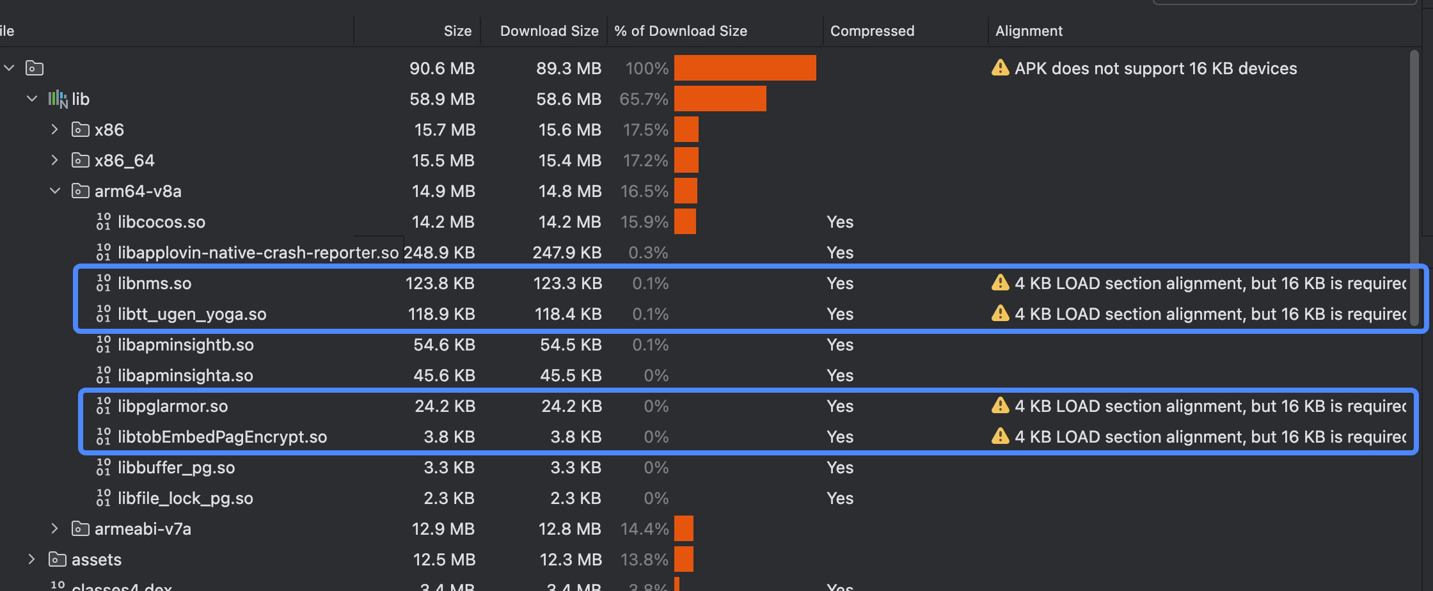Image resolution: width=1433 pixels, height=591 pixels.
Task: Click the root APK folder icon
Action: (x=35, y=68)
